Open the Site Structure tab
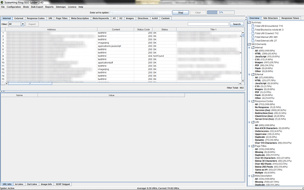Viewport: 304px width, 190px height. [x=270, y=18]
